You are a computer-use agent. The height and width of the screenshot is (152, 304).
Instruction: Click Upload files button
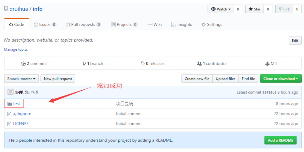point(225,79)
